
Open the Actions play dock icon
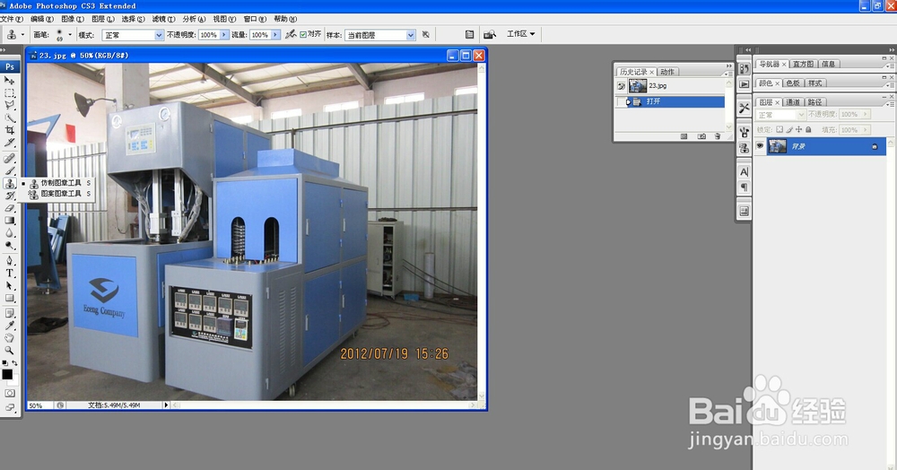(x=744, y=84)
